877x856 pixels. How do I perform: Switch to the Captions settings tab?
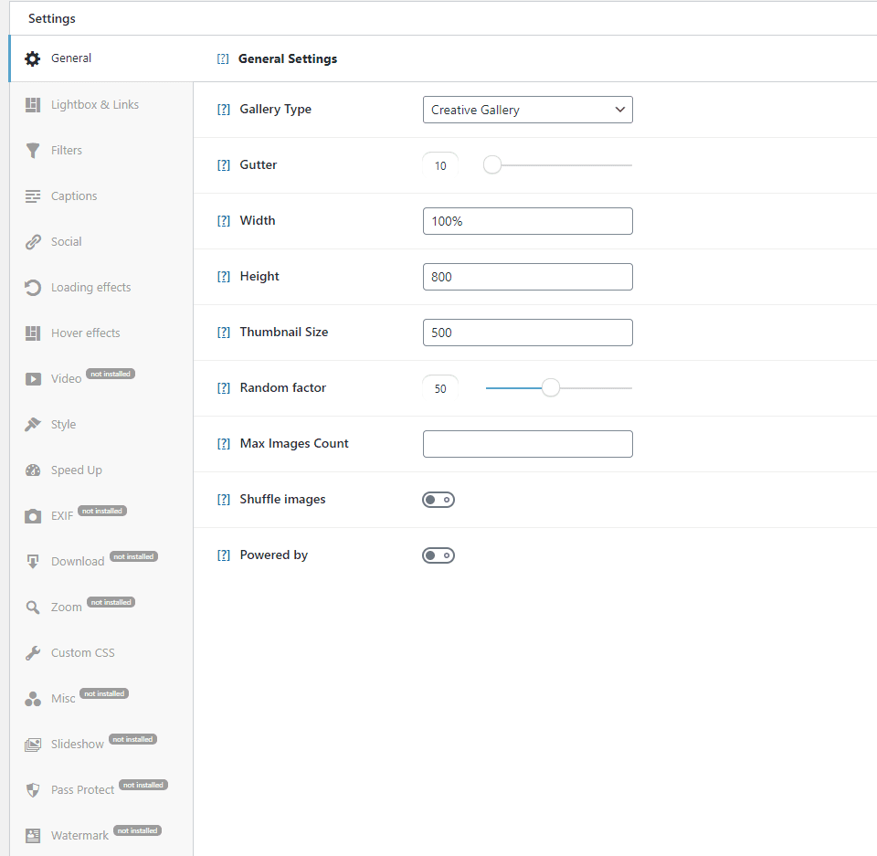74,196
